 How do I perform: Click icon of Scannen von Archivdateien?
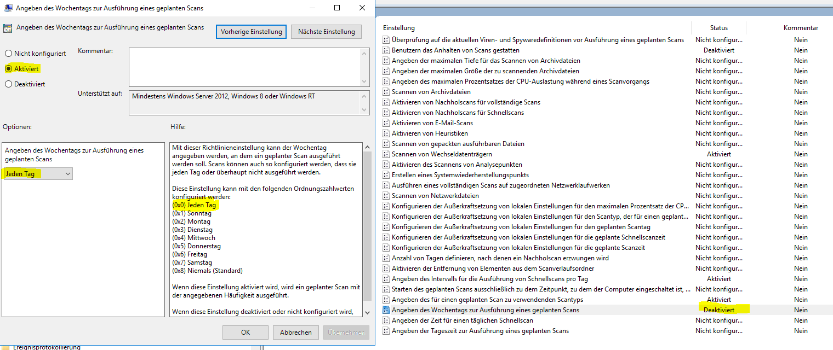(x=386, y=92)
